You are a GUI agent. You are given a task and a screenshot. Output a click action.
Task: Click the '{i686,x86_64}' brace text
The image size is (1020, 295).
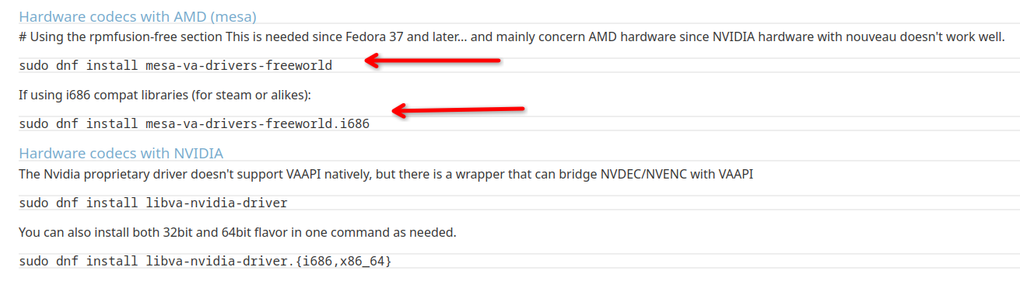coord(344,261)
